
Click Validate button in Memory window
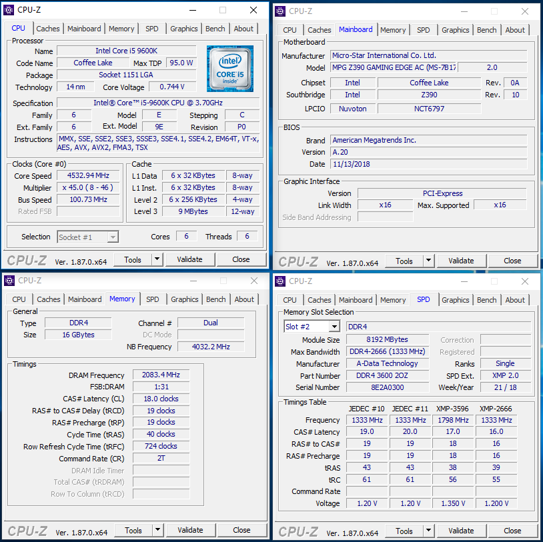pos(191,530)
